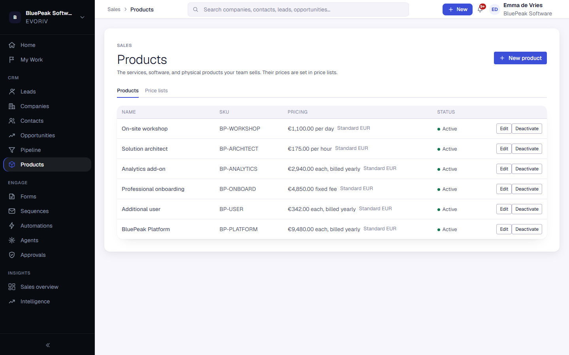Select the Products tab
The image size is (569, 355).
pyautogui.click(x=128, y=91)
